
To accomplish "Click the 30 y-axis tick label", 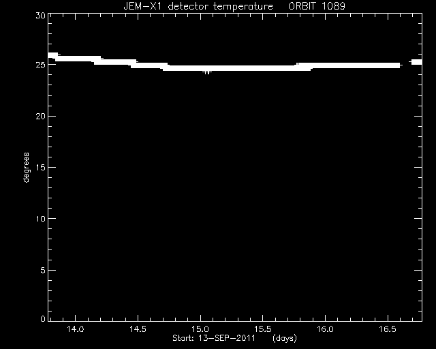I will tap(40, 16).
